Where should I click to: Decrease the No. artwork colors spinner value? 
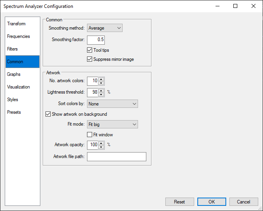click(101, 83)
